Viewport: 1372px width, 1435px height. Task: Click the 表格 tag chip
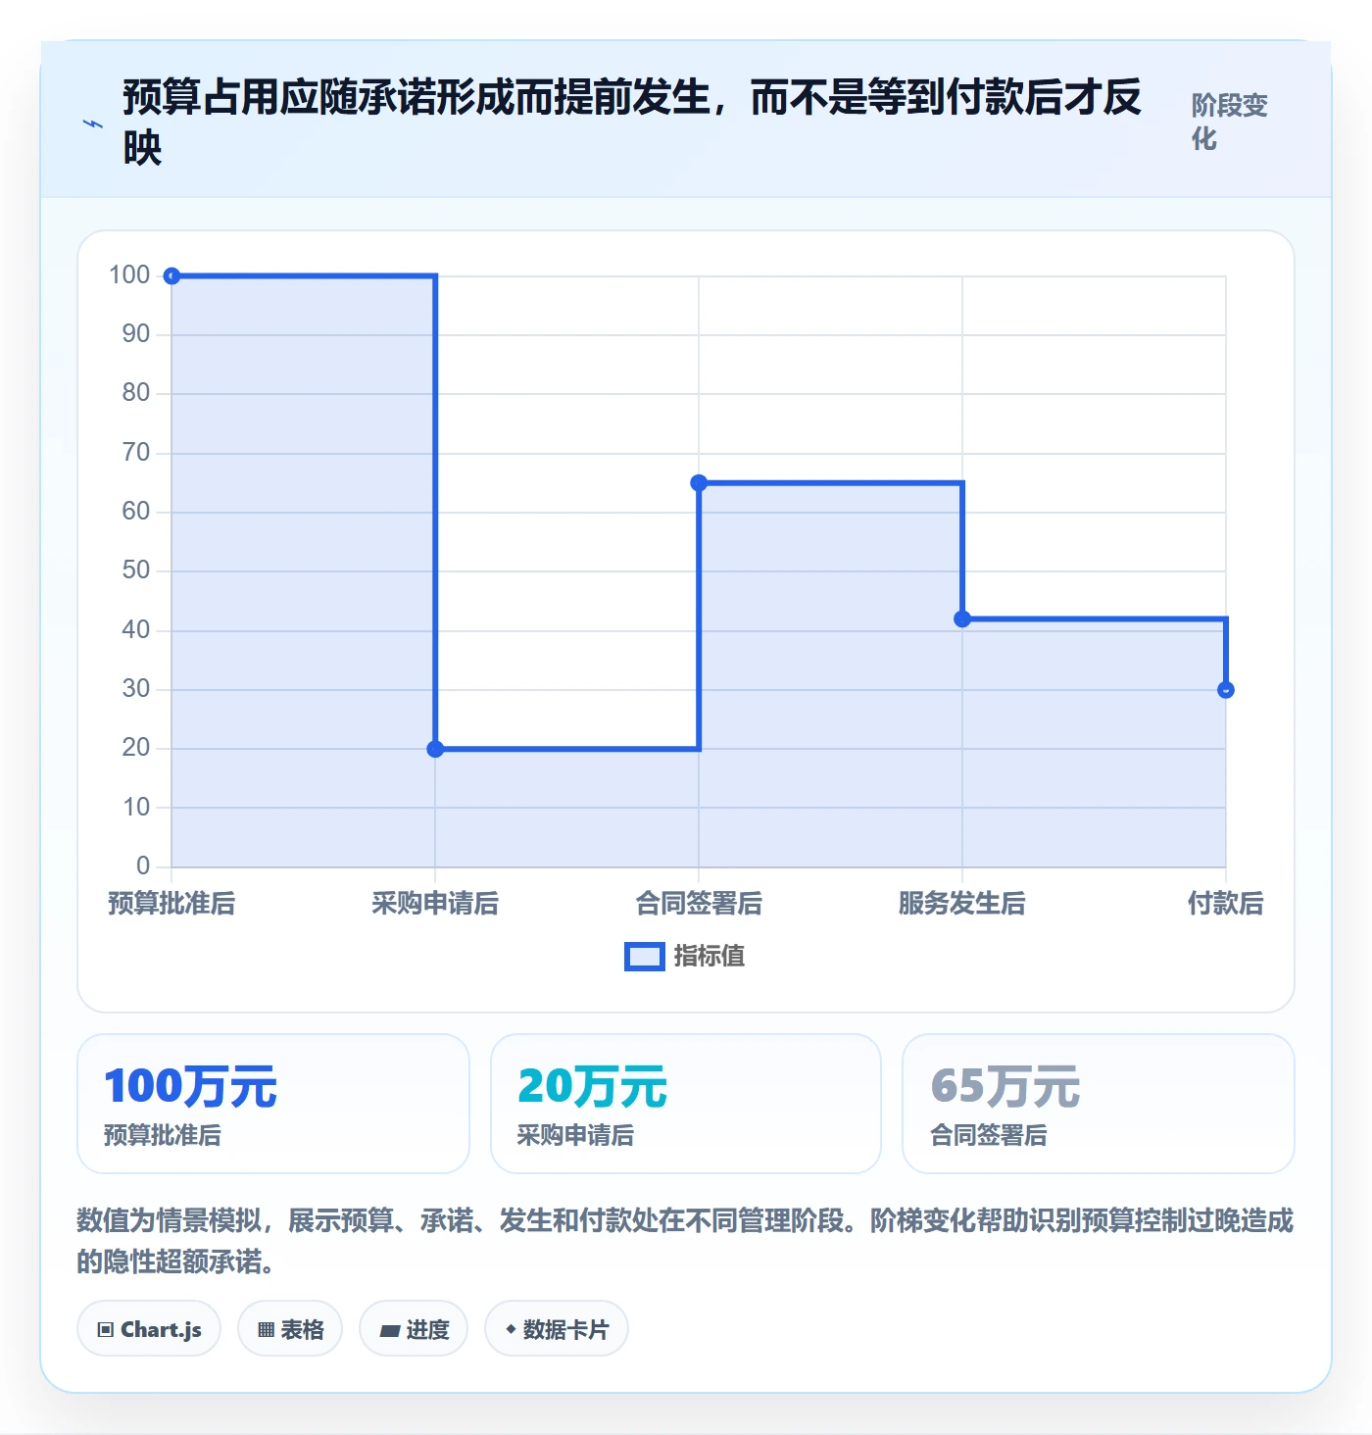290,1329
